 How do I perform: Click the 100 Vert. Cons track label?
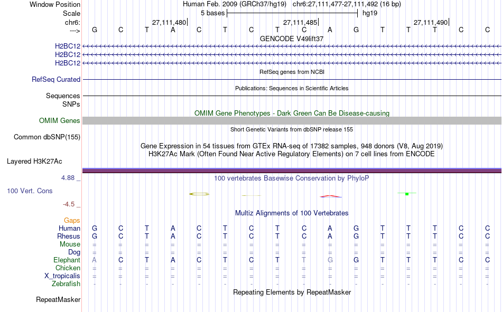30,191
